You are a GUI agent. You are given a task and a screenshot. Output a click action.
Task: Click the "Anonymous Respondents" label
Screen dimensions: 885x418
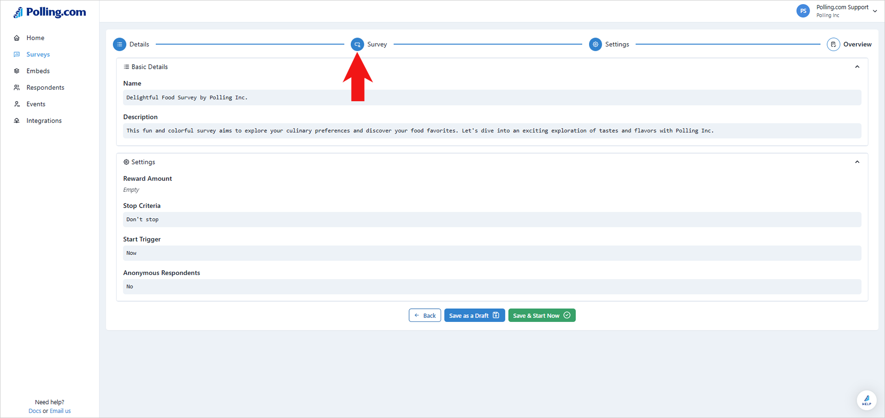[x=161, y=273]
